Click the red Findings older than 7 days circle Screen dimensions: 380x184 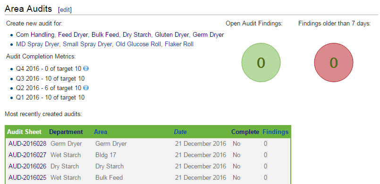click(334, 62)
